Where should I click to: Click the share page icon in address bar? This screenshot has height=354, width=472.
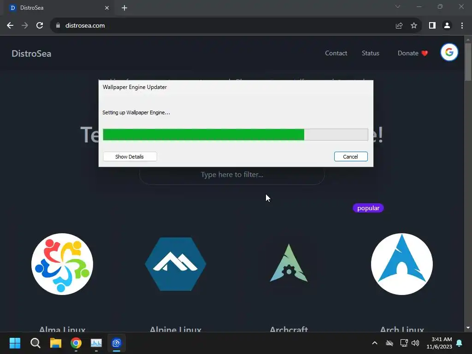pyautogui.click(x=399, y=26)
